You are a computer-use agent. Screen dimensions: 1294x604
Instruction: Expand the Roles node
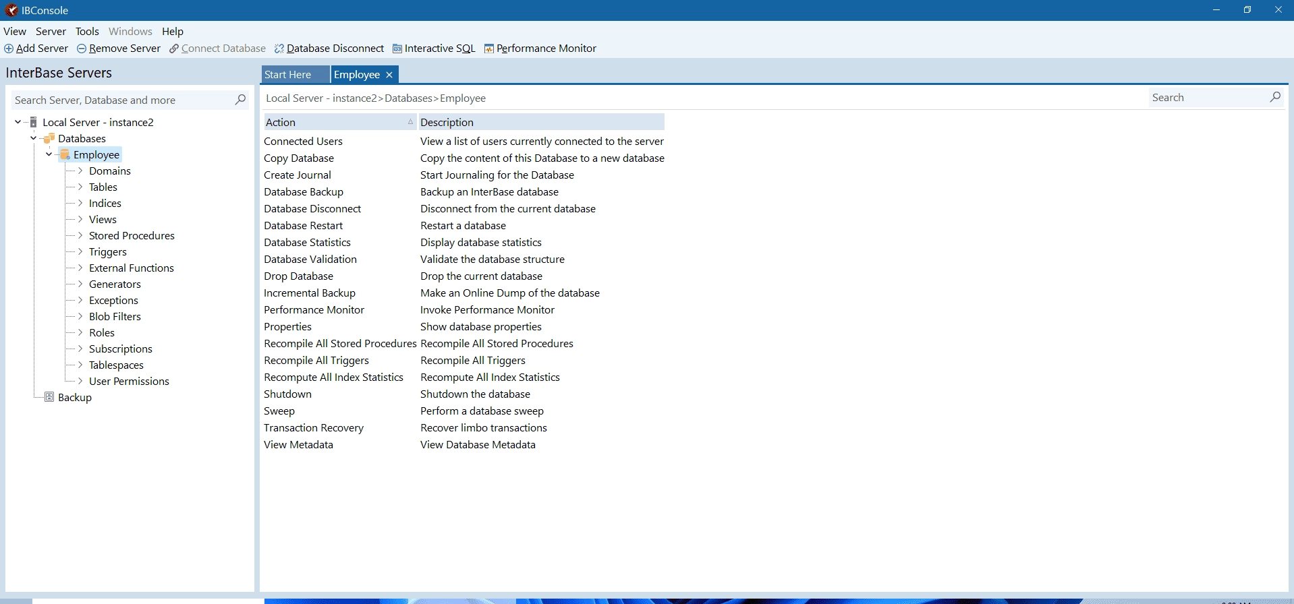tap(80, 332)
